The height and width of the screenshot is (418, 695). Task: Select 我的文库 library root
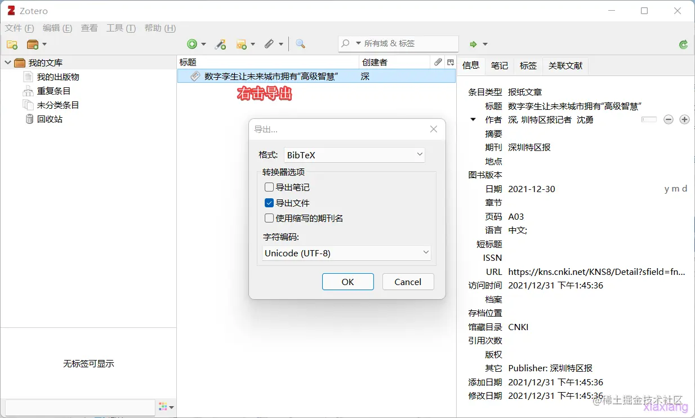tap(46, 63)
